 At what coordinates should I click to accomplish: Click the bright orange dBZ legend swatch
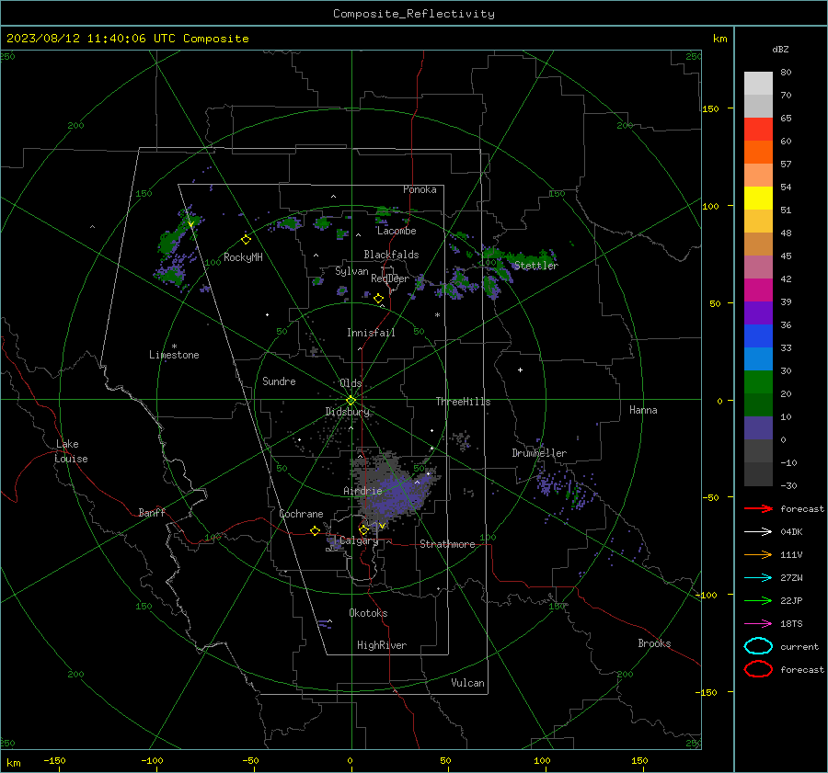coord(758,152)
